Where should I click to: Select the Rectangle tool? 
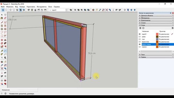[x=2, y=26]
